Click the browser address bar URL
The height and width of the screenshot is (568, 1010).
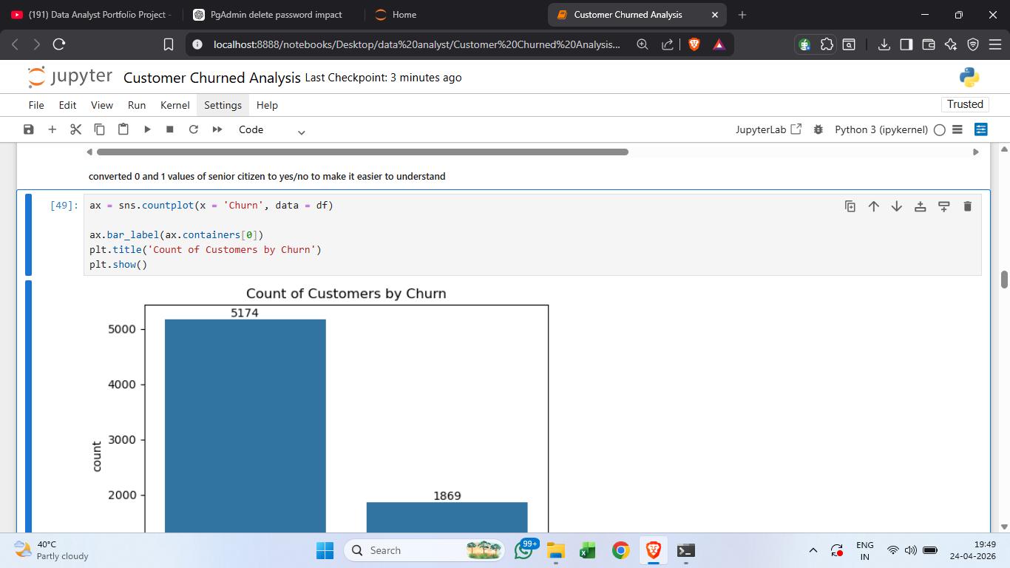click(x=416, y=44)
